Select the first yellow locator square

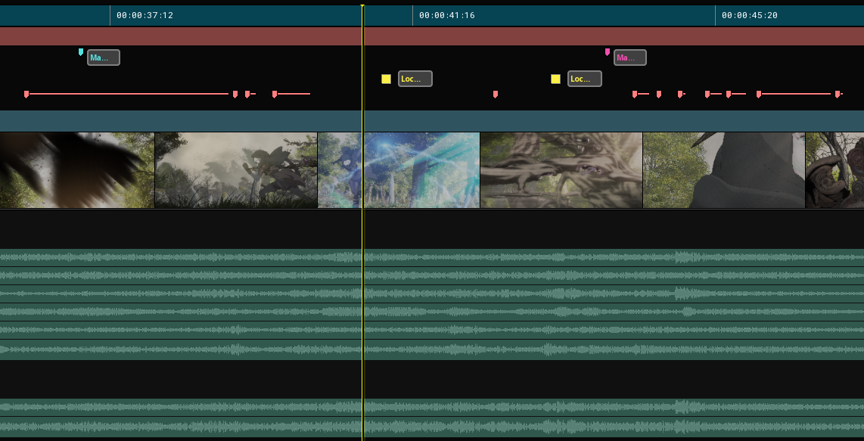pyautogui.click(x=387, y=79)
